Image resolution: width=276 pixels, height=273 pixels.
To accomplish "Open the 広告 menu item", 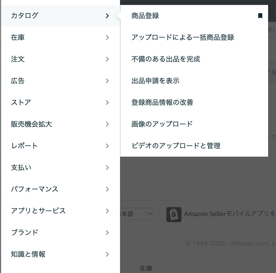I will [61, 81].
